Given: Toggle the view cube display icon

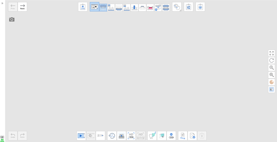Looking at the screenshot, I should tap(271, 89).
